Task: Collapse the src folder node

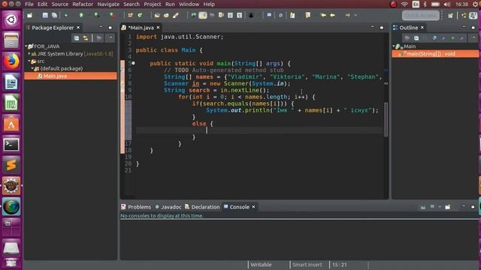Action: (29, 61)
